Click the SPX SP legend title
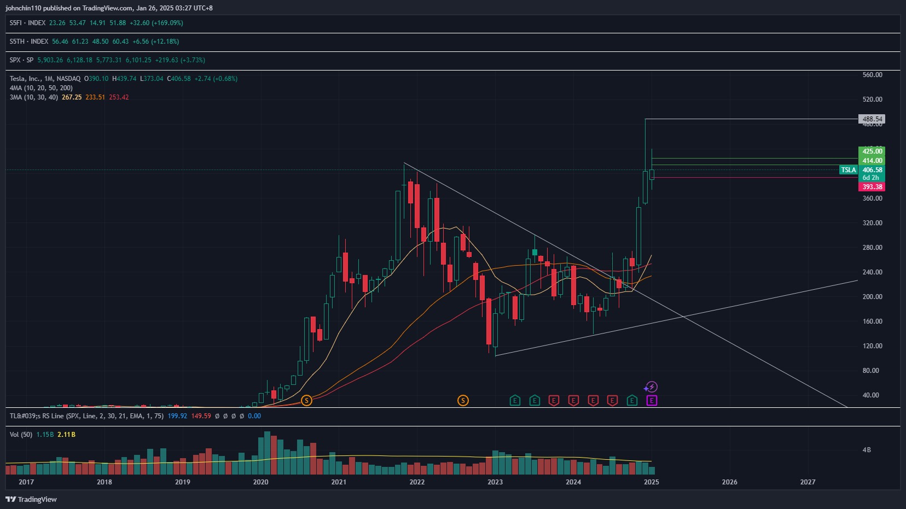906x509 pixels. click(x=21, y=60)
